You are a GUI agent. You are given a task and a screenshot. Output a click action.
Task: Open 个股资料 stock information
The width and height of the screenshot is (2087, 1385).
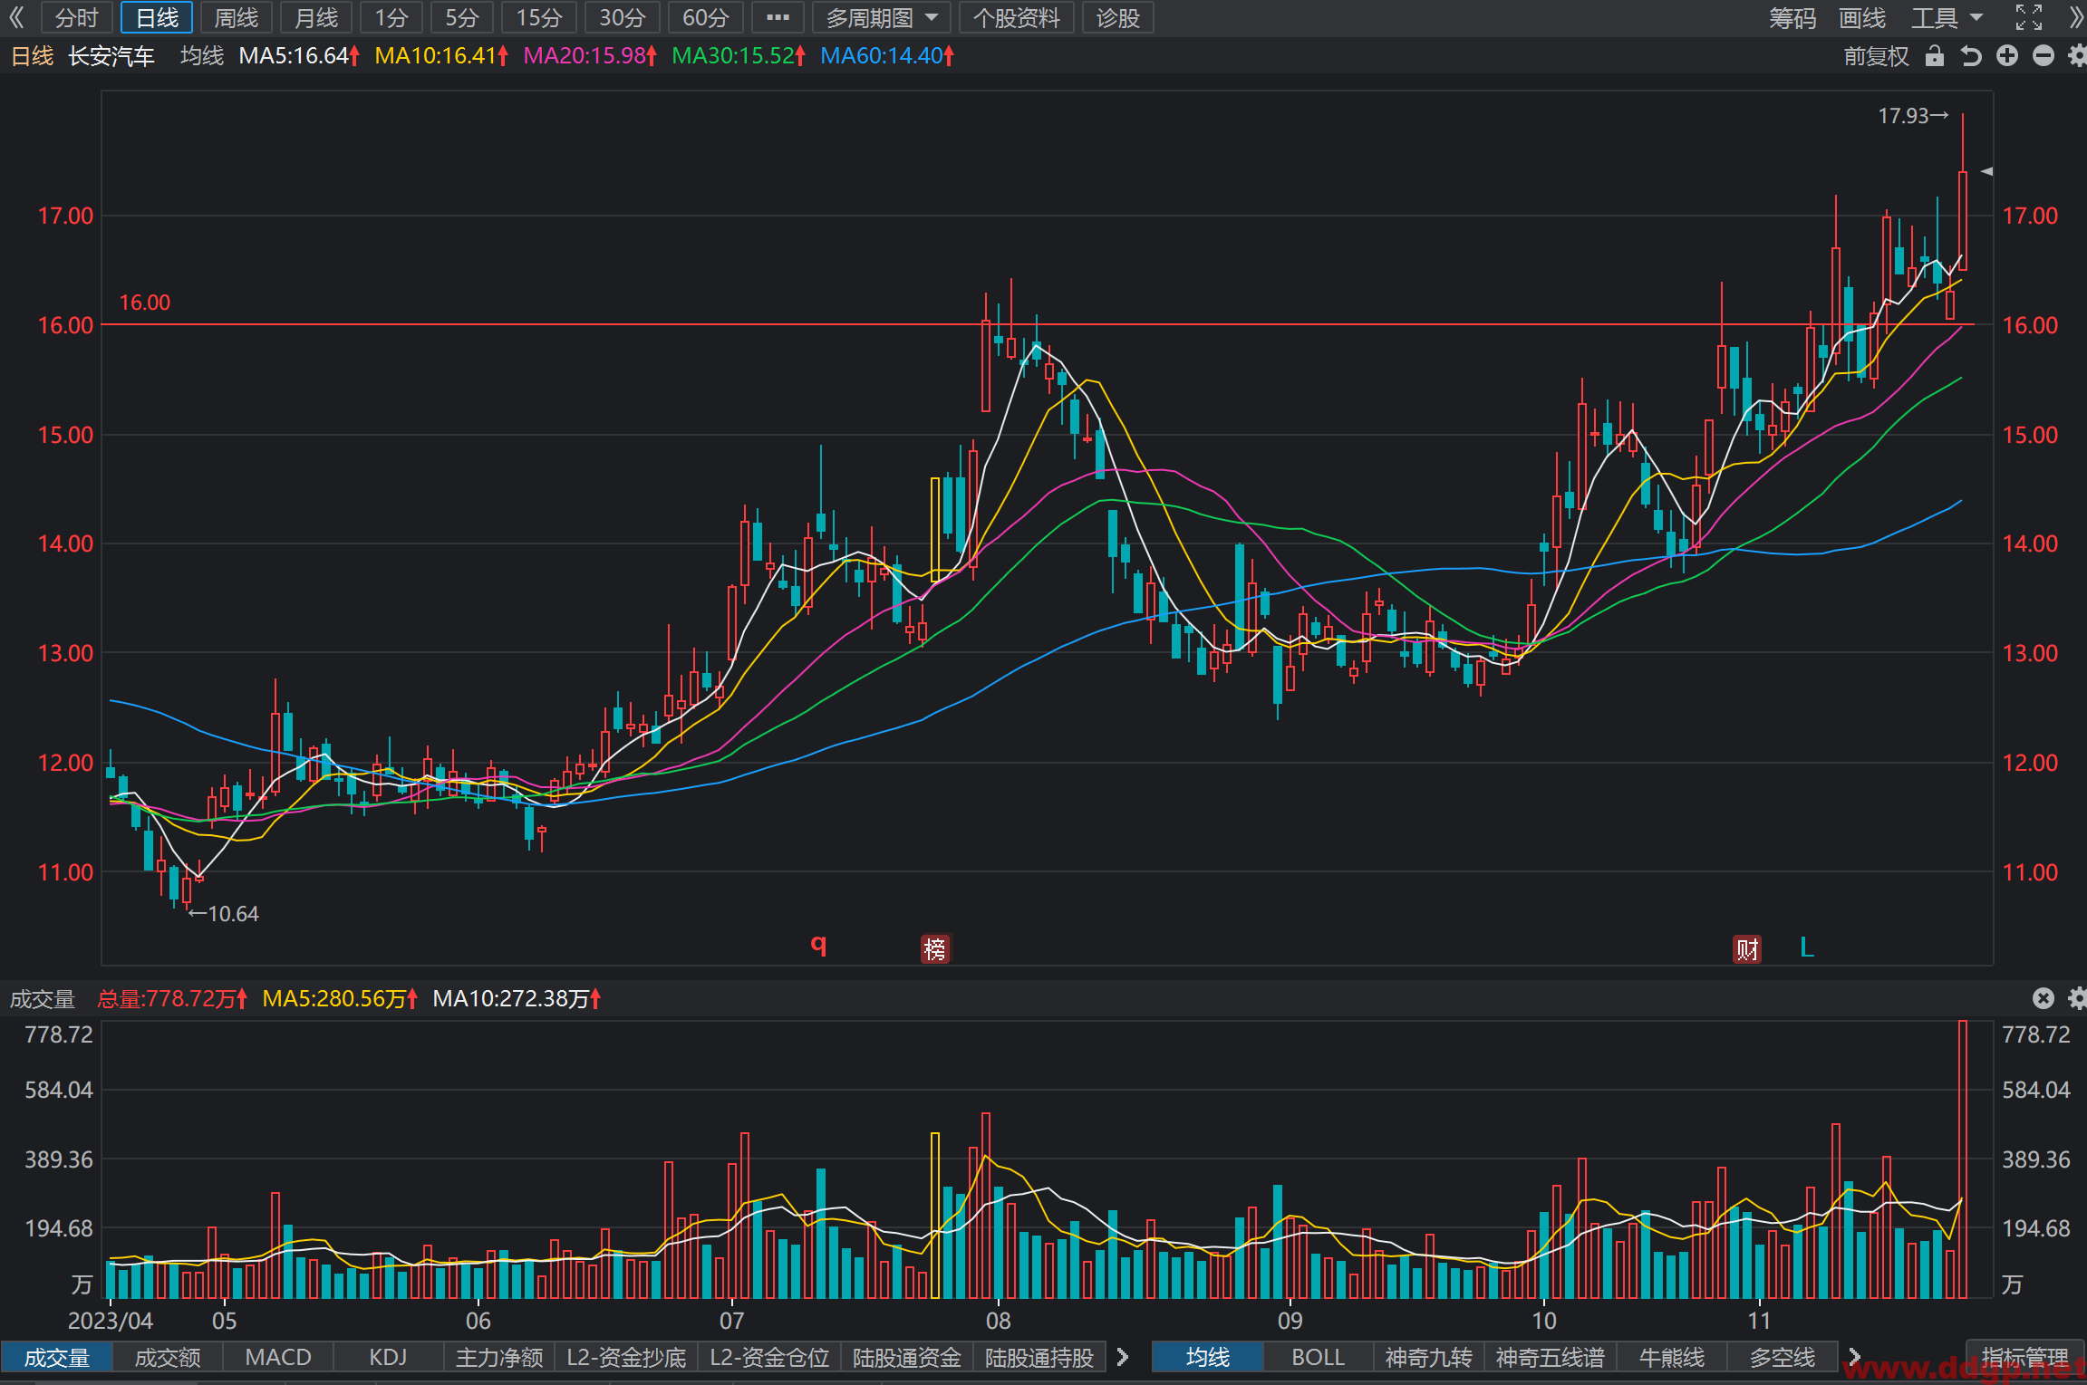pos(1017,18)
